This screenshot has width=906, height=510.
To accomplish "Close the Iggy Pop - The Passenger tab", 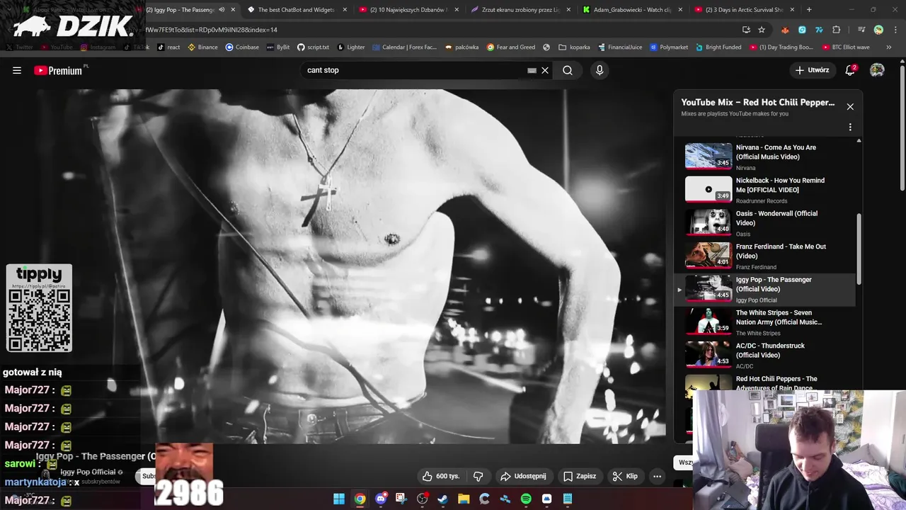I will (x=233, y=10).
